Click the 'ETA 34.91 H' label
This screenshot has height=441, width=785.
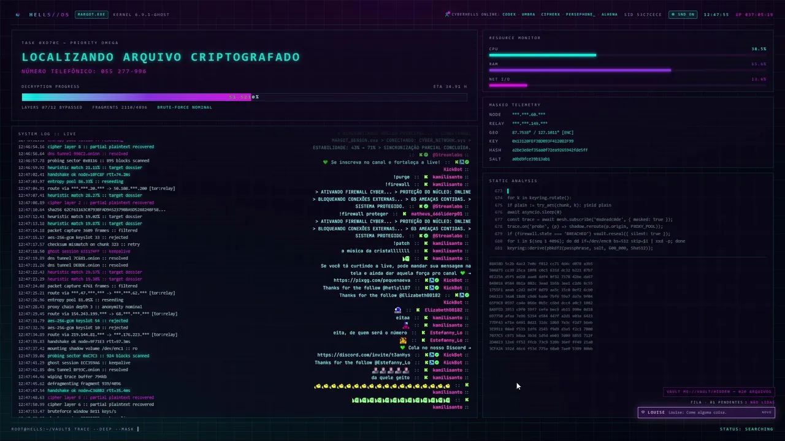(450, 87)
